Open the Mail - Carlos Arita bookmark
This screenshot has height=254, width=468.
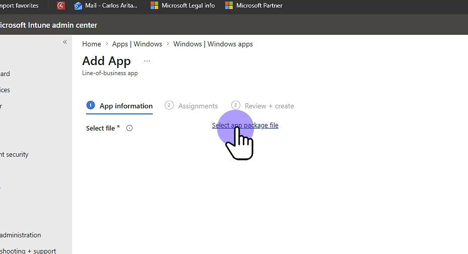106,6
